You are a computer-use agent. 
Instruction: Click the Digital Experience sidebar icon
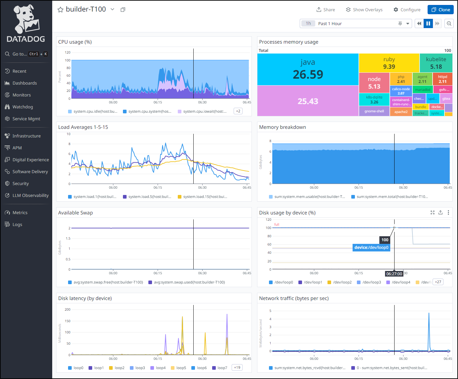coord(7,160)
